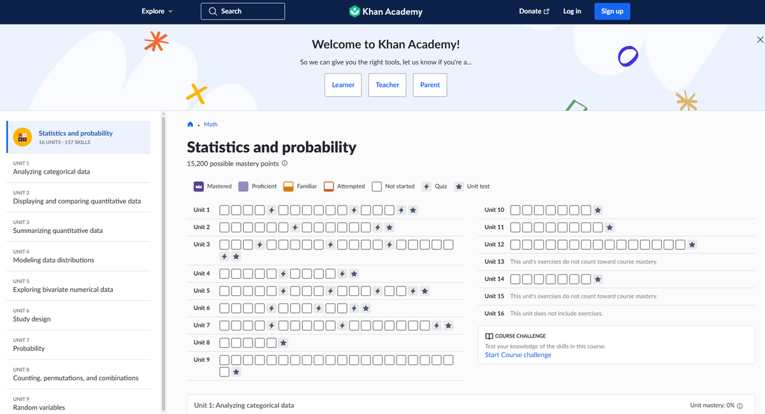
Task: Click the Familiar orange legend swatch
Action: pyautogui.click(x=288, y=186)
